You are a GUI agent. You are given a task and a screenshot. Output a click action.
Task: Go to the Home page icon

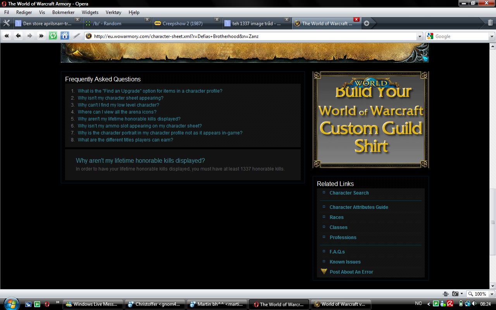pyautogui.click(x=65, y=36)
